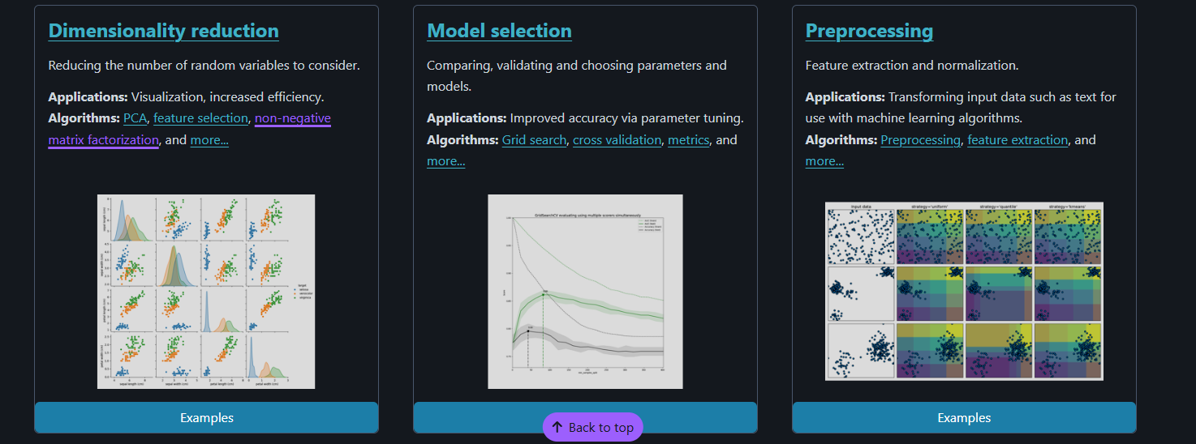The width and height of the screenshot is (1196, 444).
Task: Click Examples button under Dimensionality reduction
Action: coord(206,418)
